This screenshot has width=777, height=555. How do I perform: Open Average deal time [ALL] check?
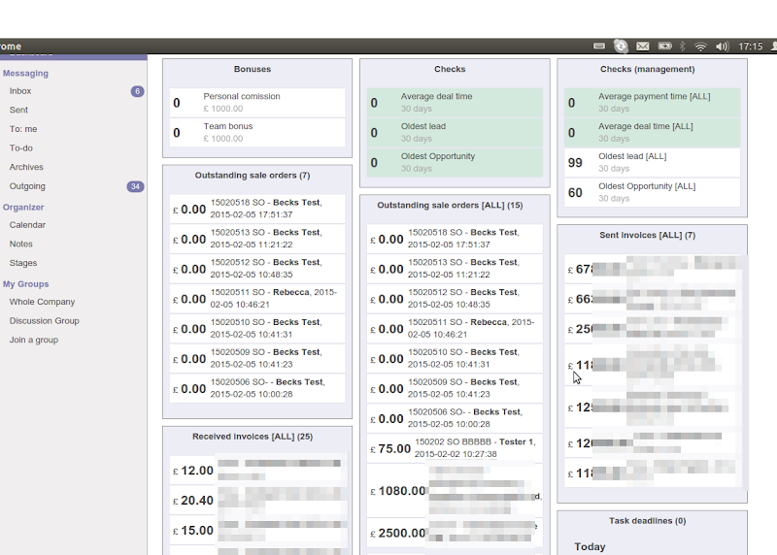[652, 132]
